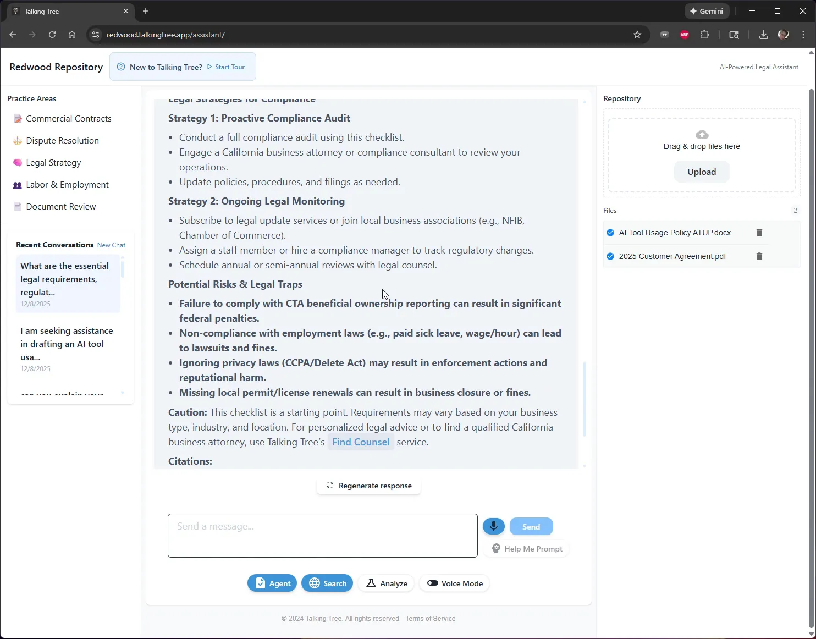Click the media control toolbar icon
Viewport: 816px width, 639px height.
pos(665,35)
